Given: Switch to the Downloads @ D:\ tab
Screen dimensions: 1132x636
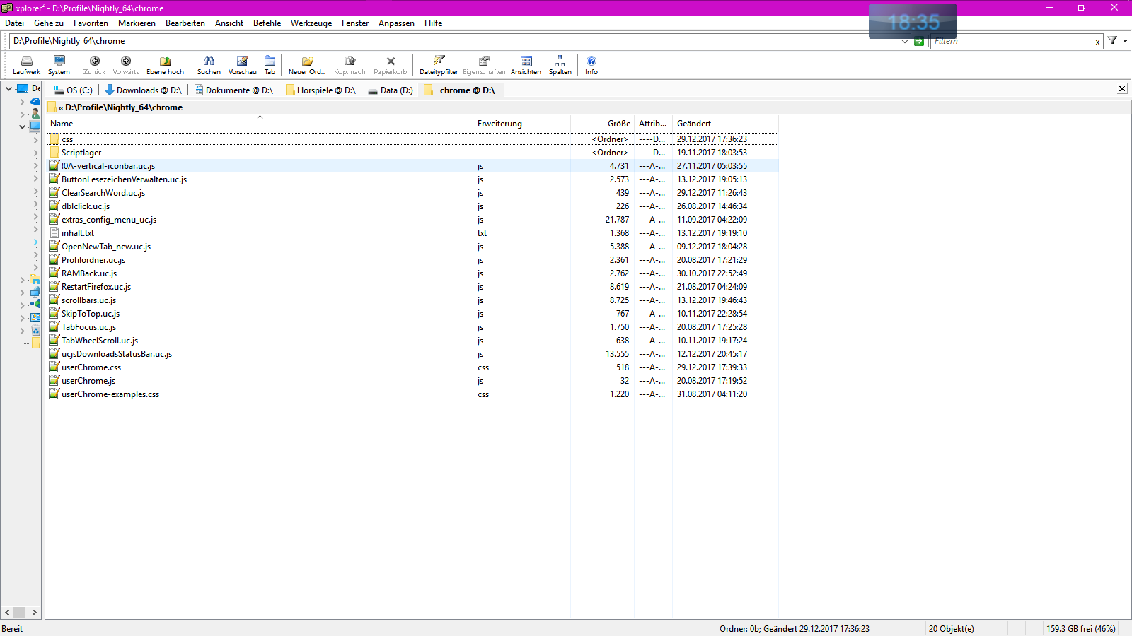Looking at the screenshot, I should [x=143, y=90].
